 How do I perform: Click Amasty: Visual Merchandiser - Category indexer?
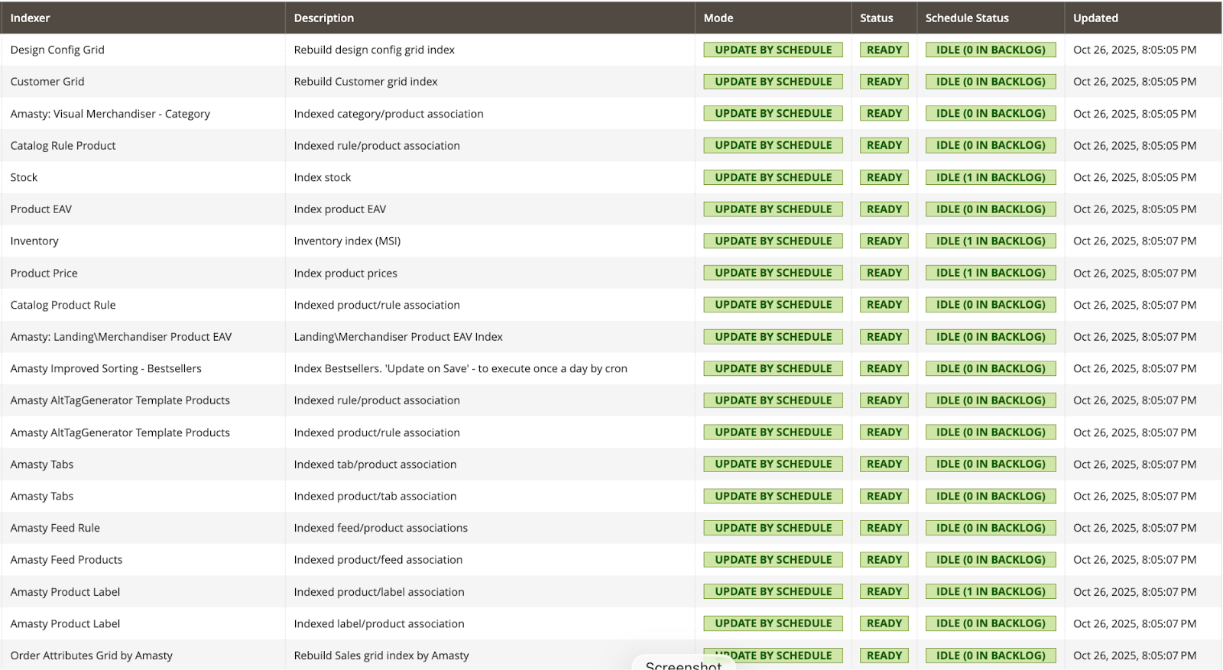coord(110,114)
